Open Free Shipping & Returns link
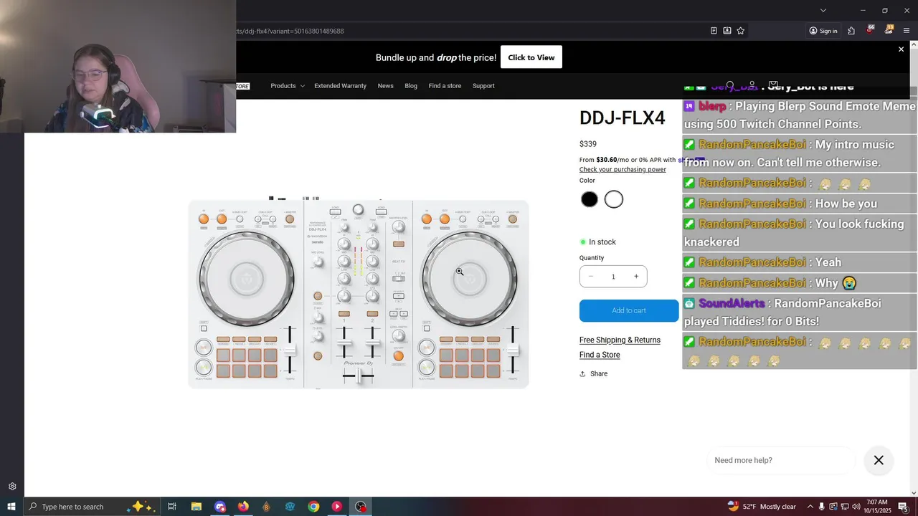 (x=620, y=340)
